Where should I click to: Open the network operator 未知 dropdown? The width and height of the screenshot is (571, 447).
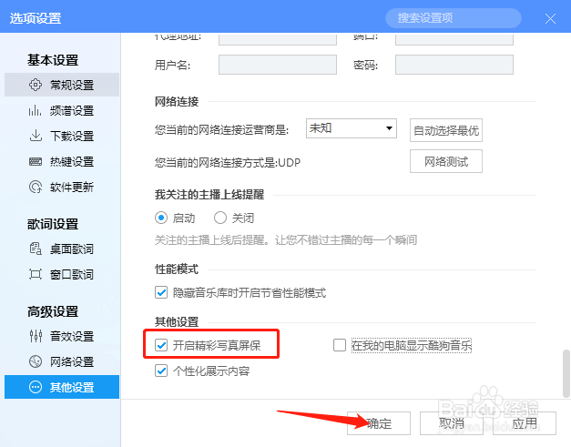351,128
